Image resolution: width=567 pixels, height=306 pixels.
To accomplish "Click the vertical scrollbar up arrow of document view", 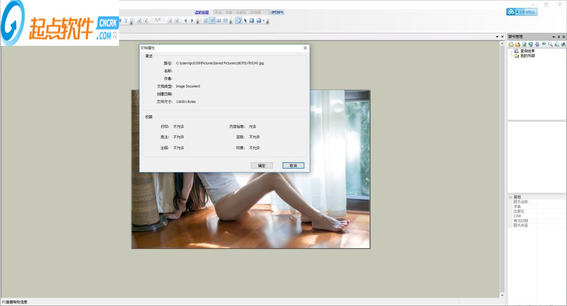I will click(x=501, y=43).
